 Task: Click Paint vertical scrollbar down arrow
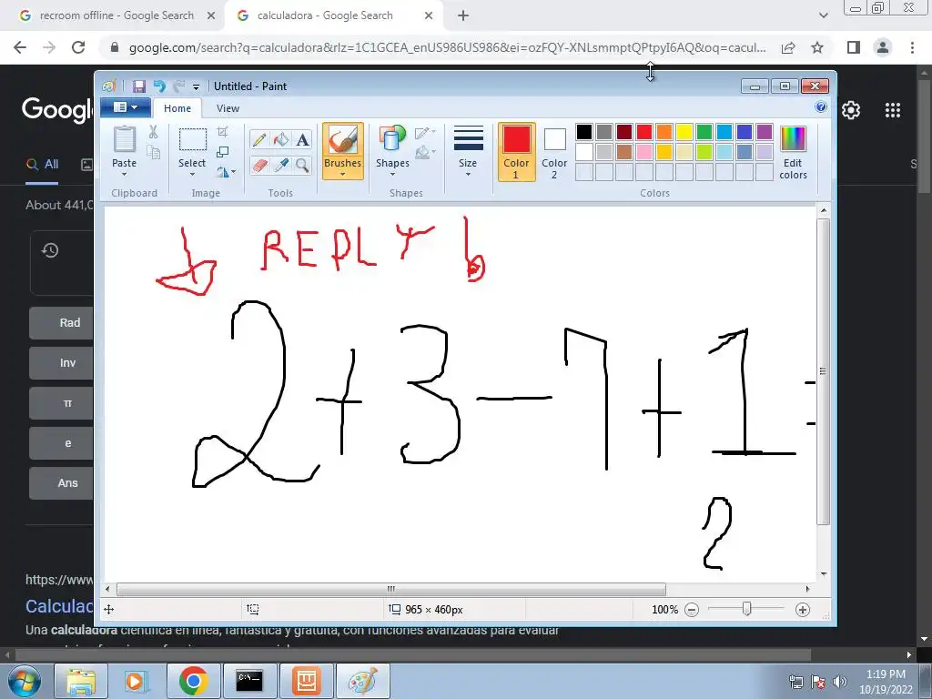click(x=823, y=574)
